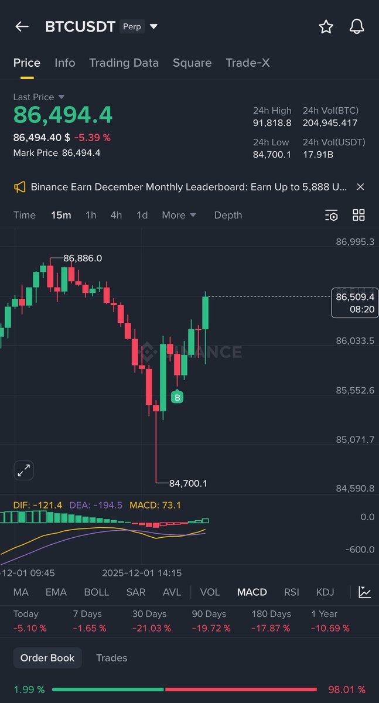Toggle the MA indicator
This screenshot has height=703, width=379.
[21, 592]
